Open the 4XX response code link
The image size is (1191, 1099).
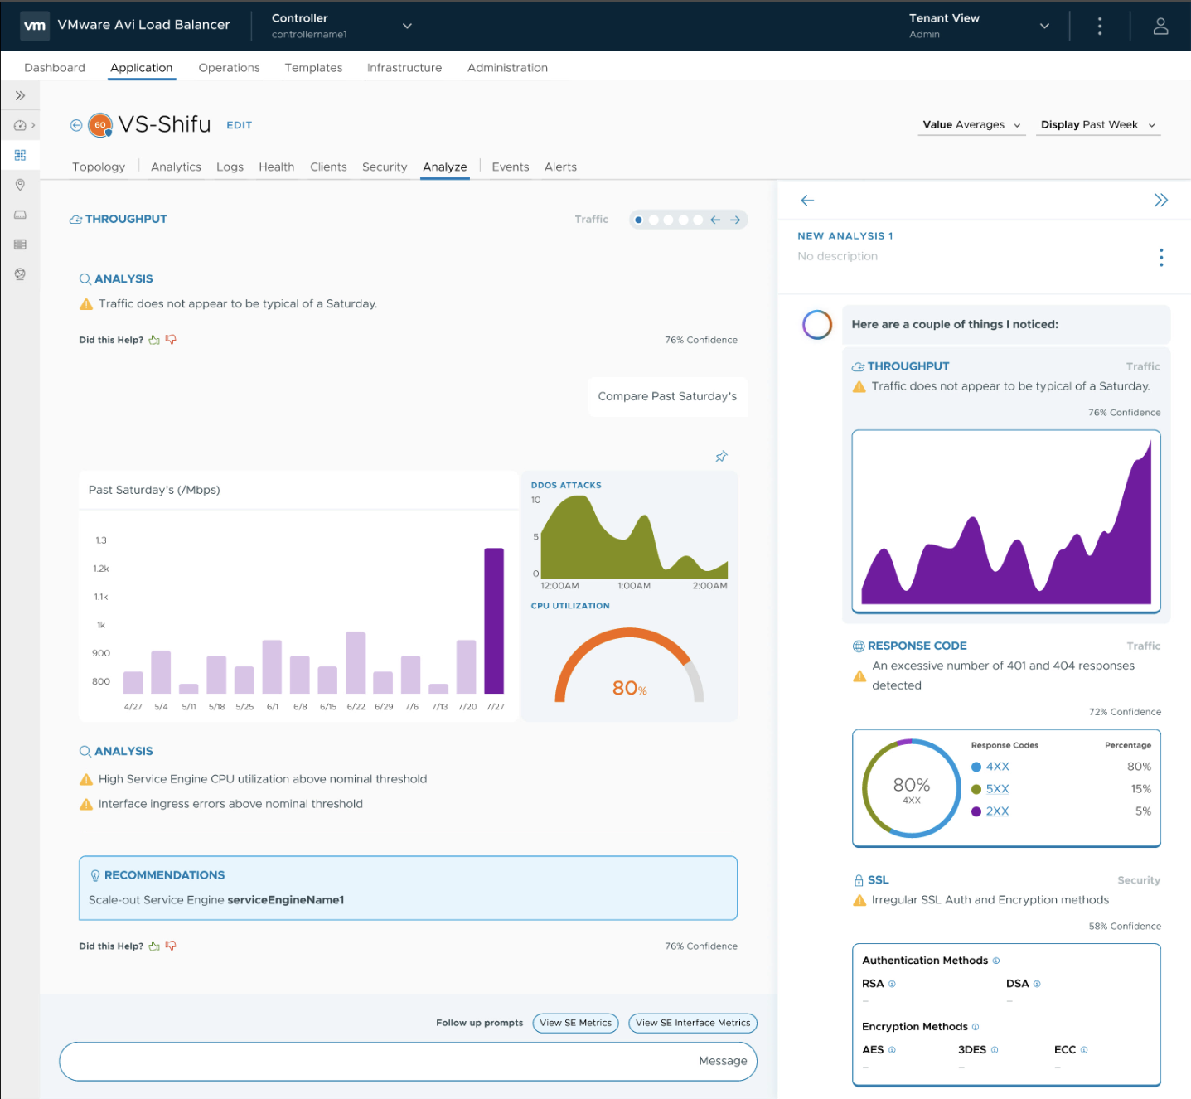point(997,767)
